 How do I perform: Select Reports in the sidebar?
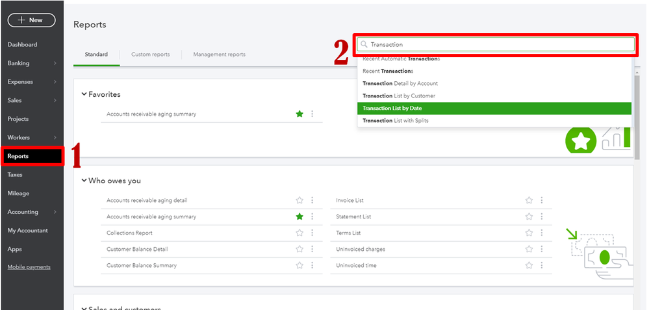32,156
